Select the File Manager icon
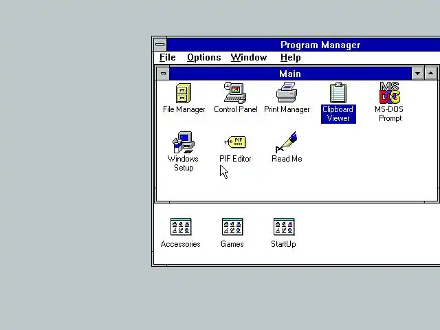The width and height of the screenshot is (440, 330). 184,93
